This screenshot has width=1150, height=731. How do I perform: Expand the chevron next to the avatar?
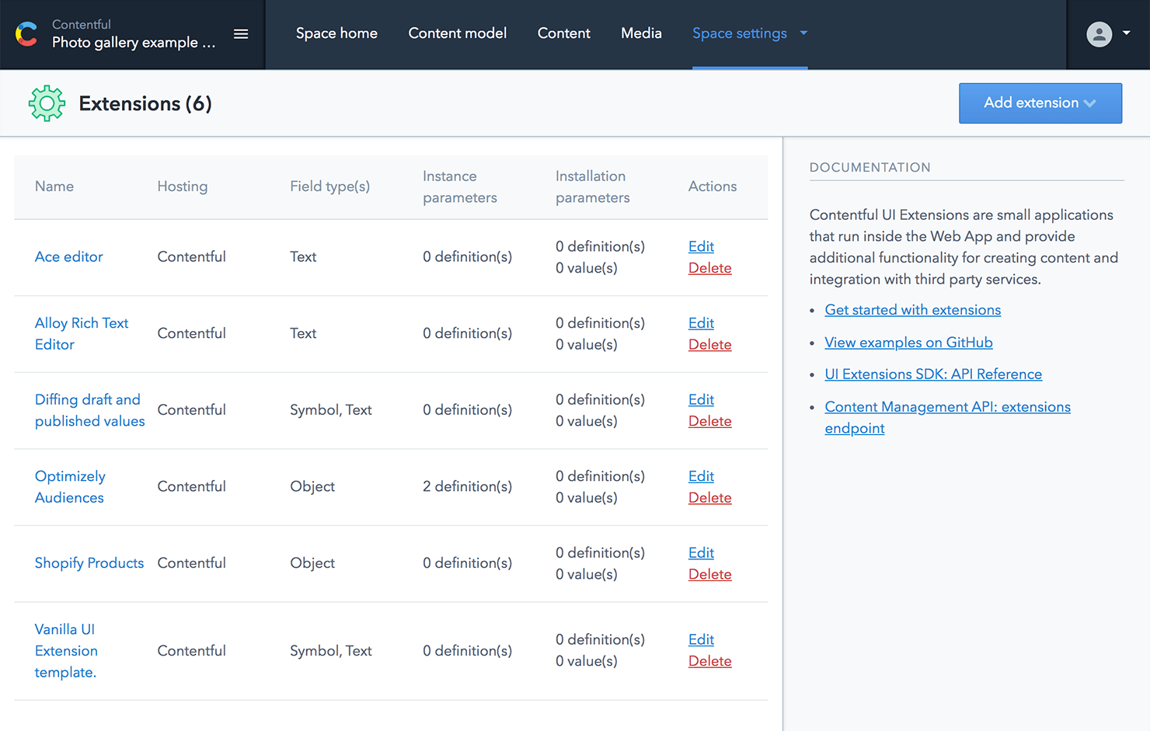click(x=1126, y=34)
